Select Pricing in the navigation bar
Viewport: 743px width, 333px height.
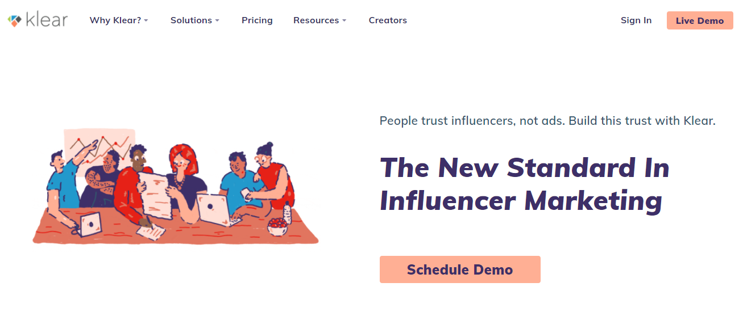point(257,20)
